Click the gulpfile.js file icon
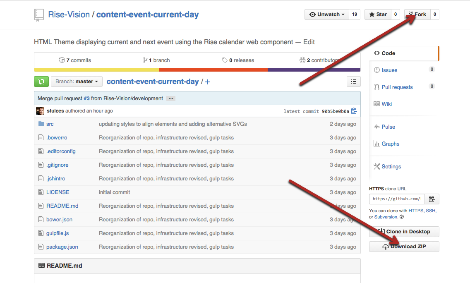This screenshot has height=283, width=470. tap(41, 233)
